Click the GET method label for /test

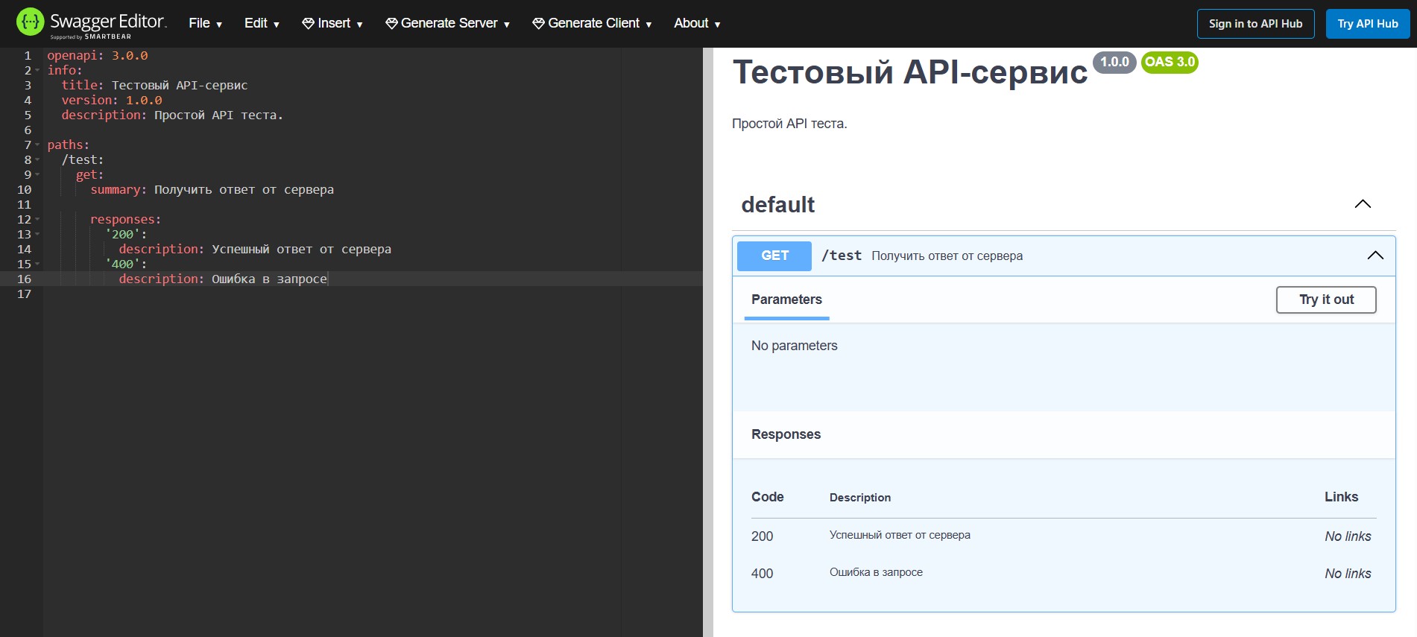(x=774, y=256)
